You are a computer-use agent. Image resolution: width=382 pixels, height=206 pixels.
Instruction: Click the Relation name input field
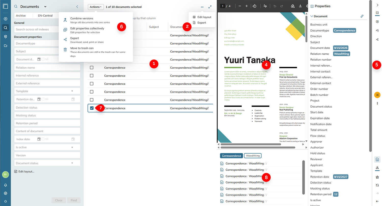pos(47,68)
